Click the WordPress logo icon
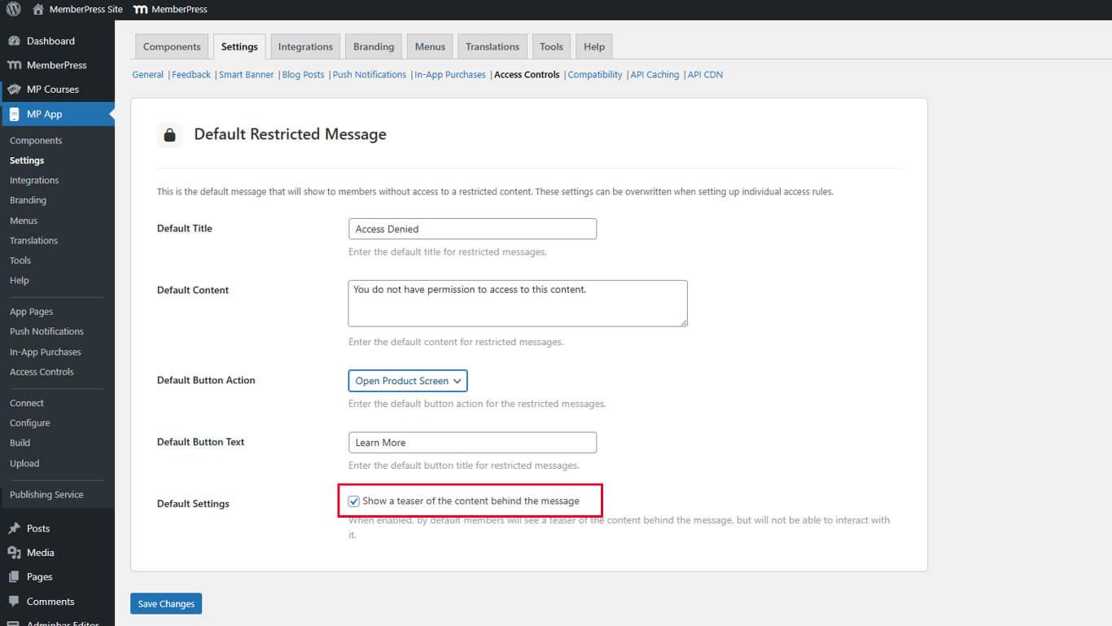1112x626 pixels. pos(13,9)
